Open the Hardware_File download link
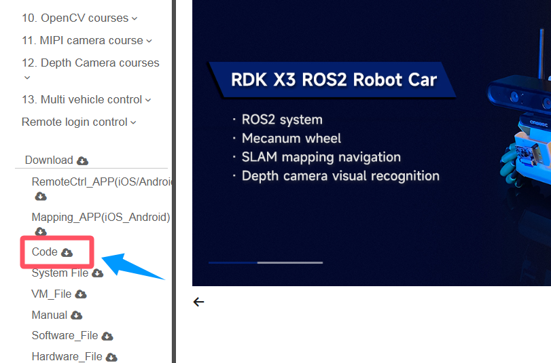The image size is (551, 363). click(x=67, y=357)
